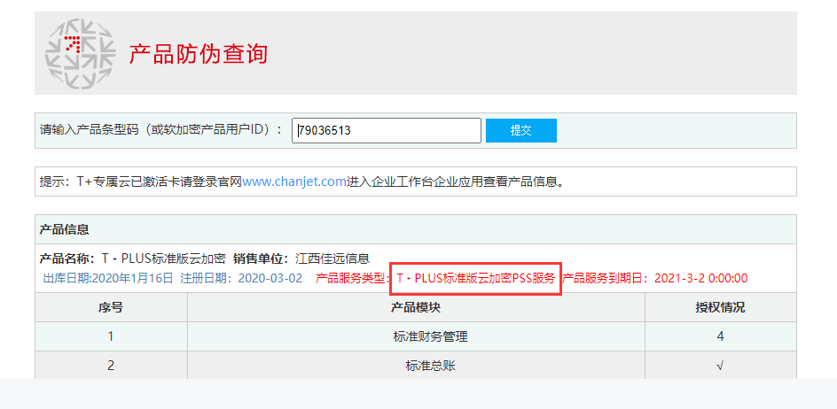Click the 提示 T+专属云 hint text
The height and width of the screenshot is (409, 837).
pos(302,181)
